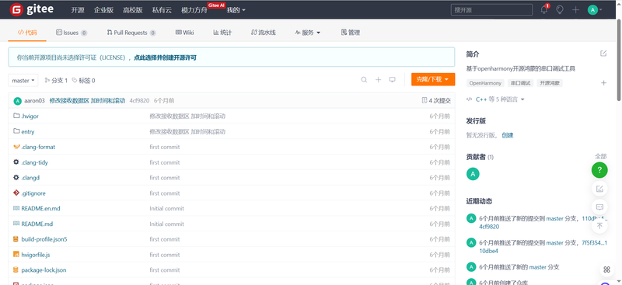Image resolution: width=622 pixels, height=285 pixels.
Task: Click the build-profile.json5 file icon
Action: click(16, 239)
